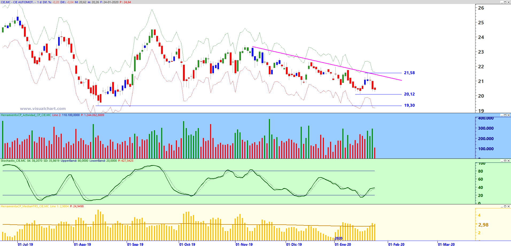Click the 26 value on the price axis
Image resolution: width=511 pixels, height=246 pixels.
click(x=481, y=8)
